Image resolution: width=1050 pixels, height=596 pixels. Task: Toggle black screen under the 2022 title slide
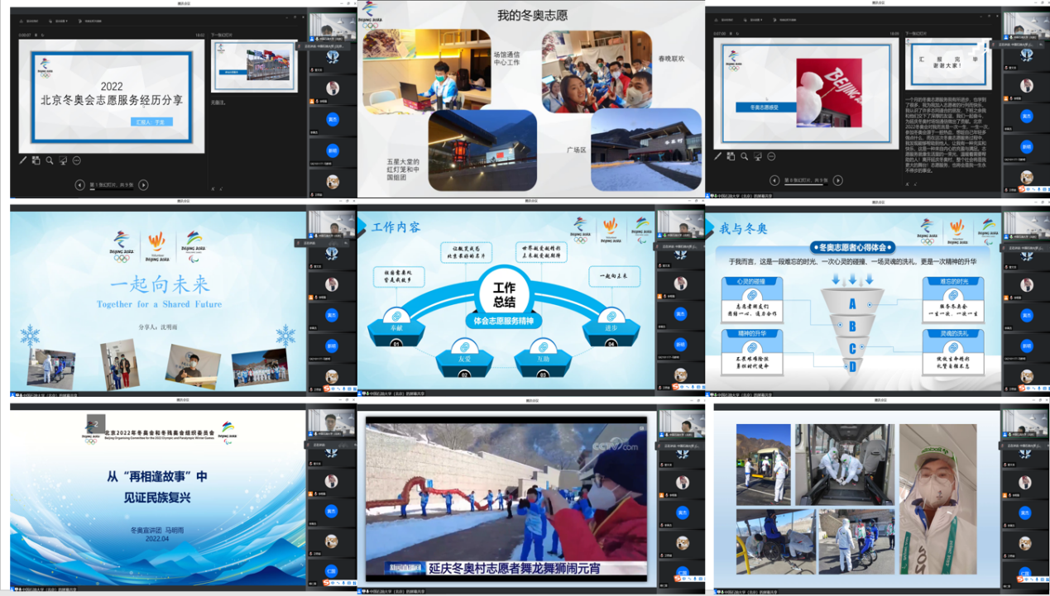[63, 160]
